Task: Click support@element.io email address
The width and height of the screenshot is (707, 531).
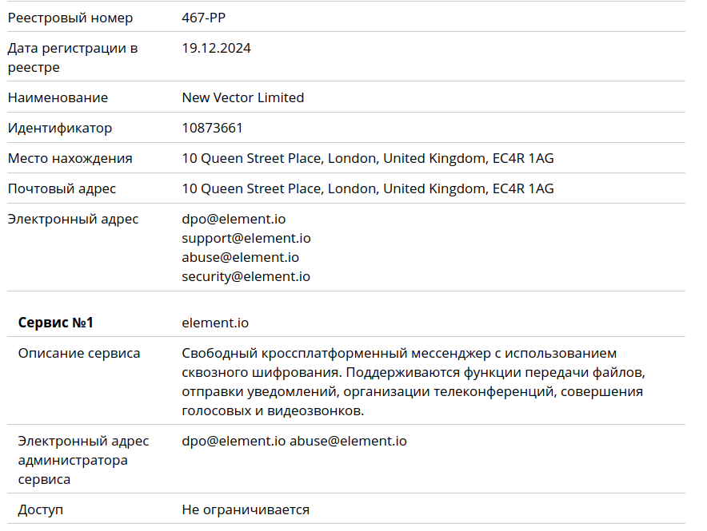Action: point(246,238)
